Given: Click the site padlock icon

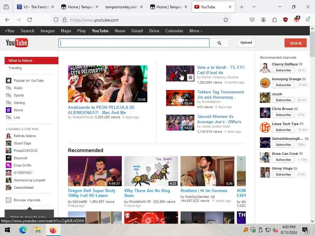Looking at the screenshot, I should pos(64,20).
